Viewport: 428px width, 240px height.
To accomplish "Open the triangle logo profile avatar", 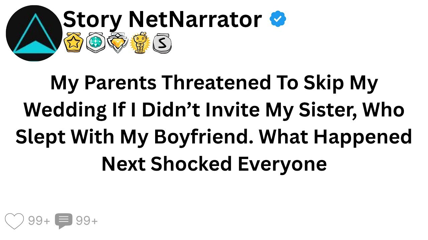I will click(34, 33).
